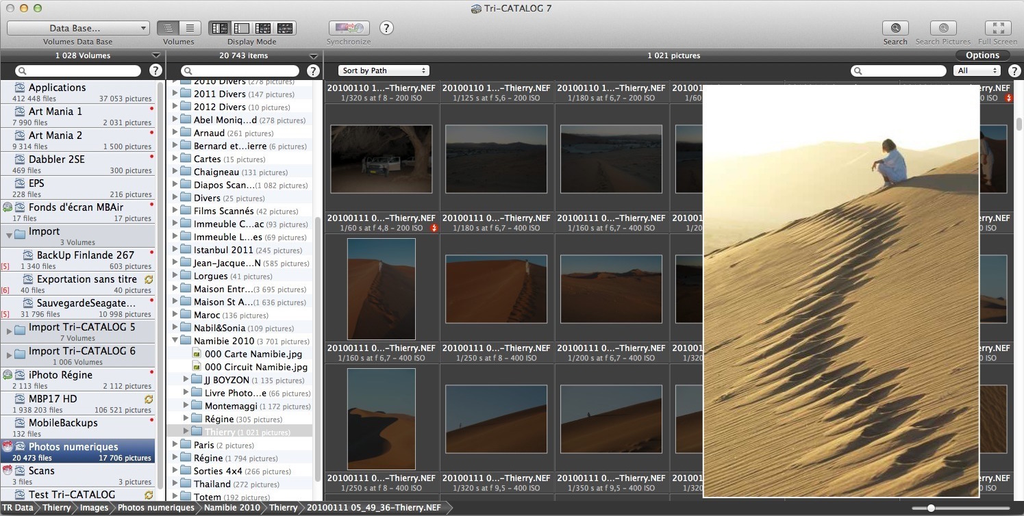This screenshot has height=516, width=1024.
Task: Expand the Montemaggi folder
Action: coord(186,406)
